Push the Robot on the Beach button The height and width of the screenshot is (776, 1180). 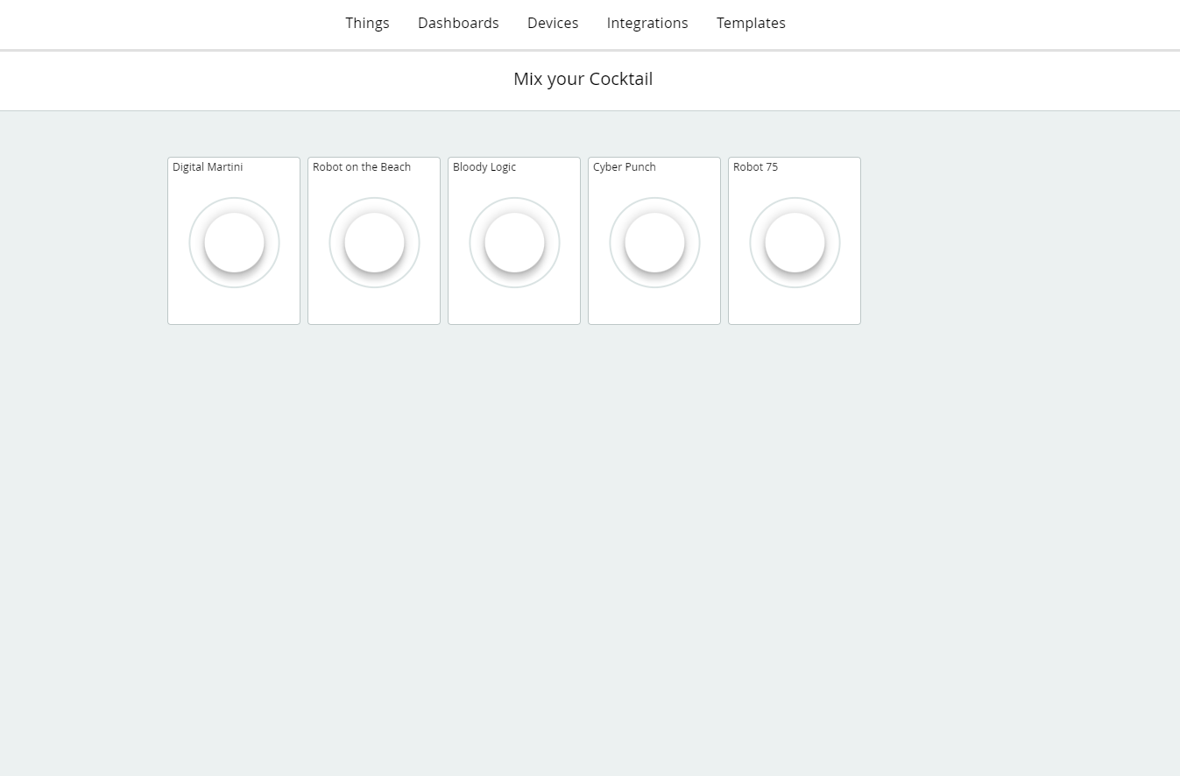(374, 243)
